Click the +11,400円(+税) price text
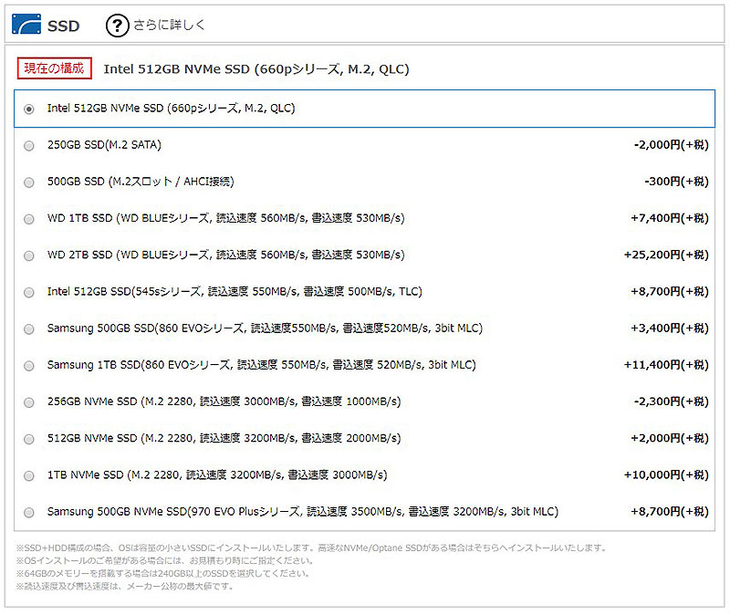Screen dimensions: 730x615 pyautogui.click(x=666, y=365)
